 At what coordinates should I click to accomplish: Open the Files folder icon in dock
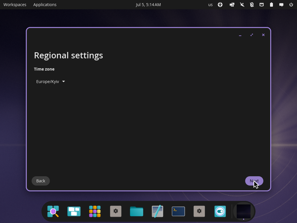click(137, 211)
